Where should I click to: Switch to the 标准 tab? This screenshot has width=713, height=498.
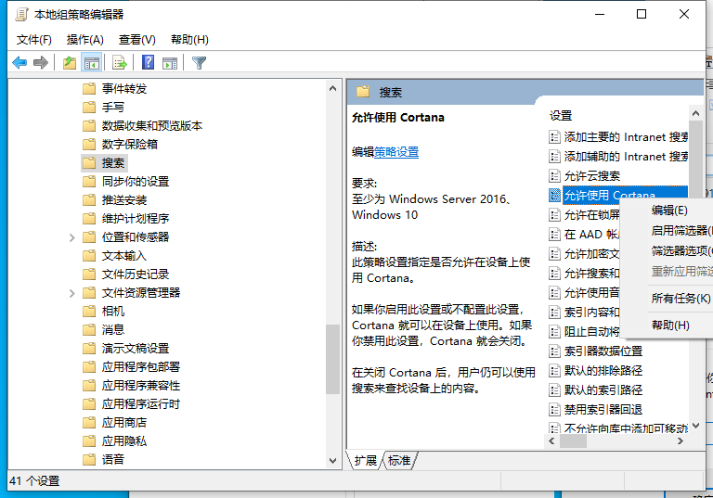pyautogui.click(x=400, y=461)
